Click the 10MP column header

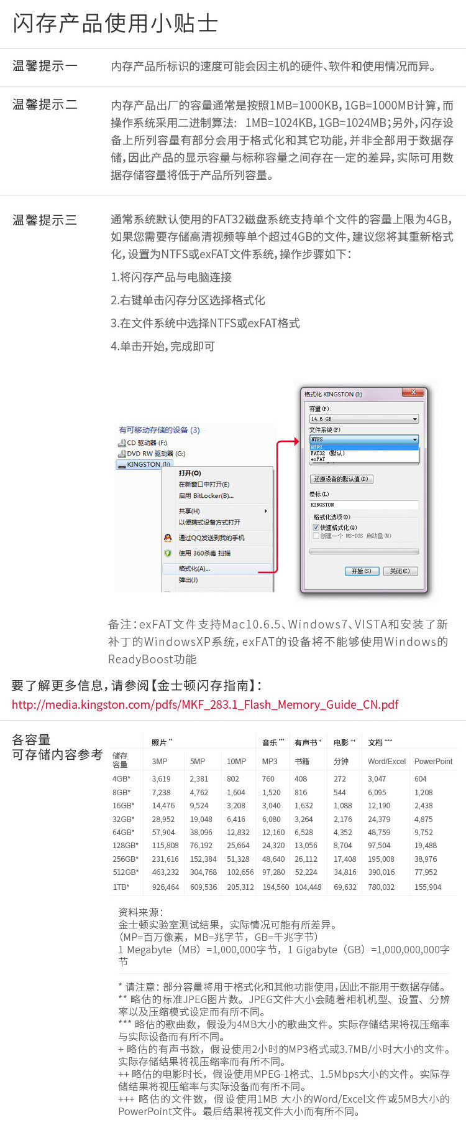coord(237,762)
